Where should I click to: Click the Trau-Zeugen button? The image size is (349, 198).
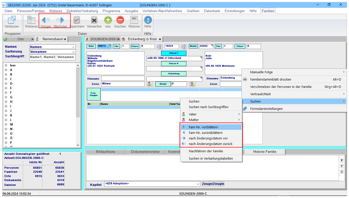pyautogui.click(x=94, y=94)
